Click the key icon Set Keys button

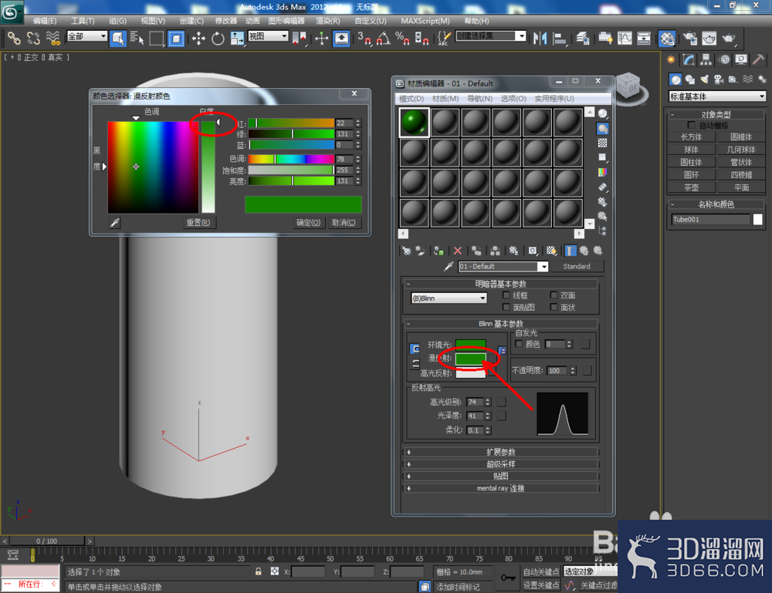[x=508, y=578]
